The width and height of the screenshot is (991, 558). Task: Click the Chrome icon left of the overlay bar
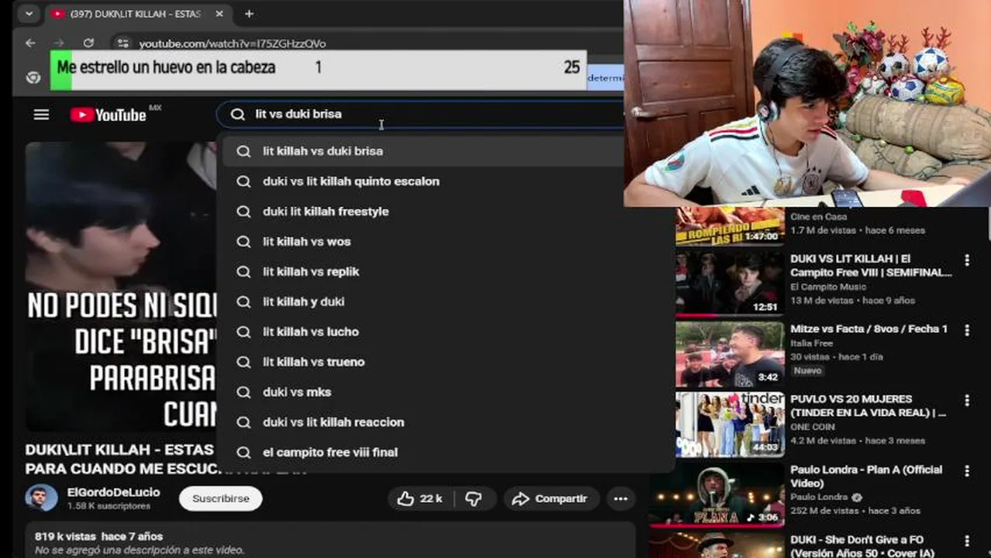pos(33,77)
